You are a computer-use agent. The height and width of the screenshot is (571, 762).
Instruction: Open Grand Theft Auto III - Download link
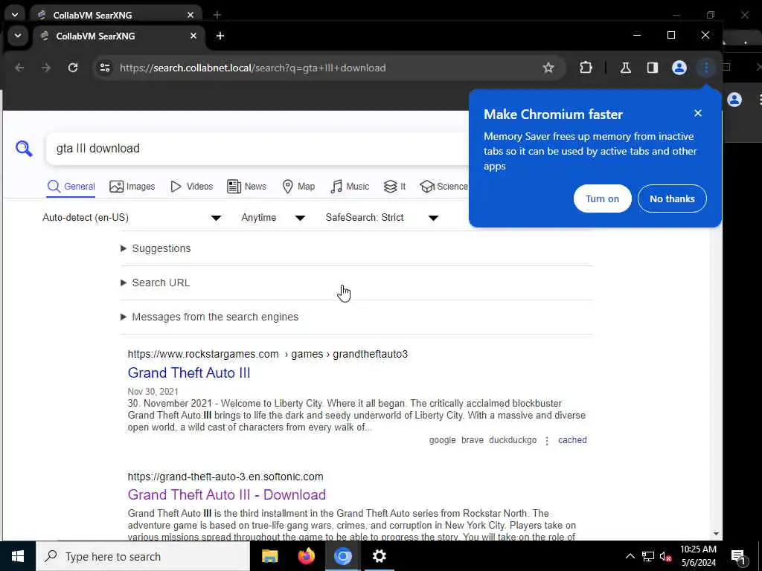(x=227, y=494)
